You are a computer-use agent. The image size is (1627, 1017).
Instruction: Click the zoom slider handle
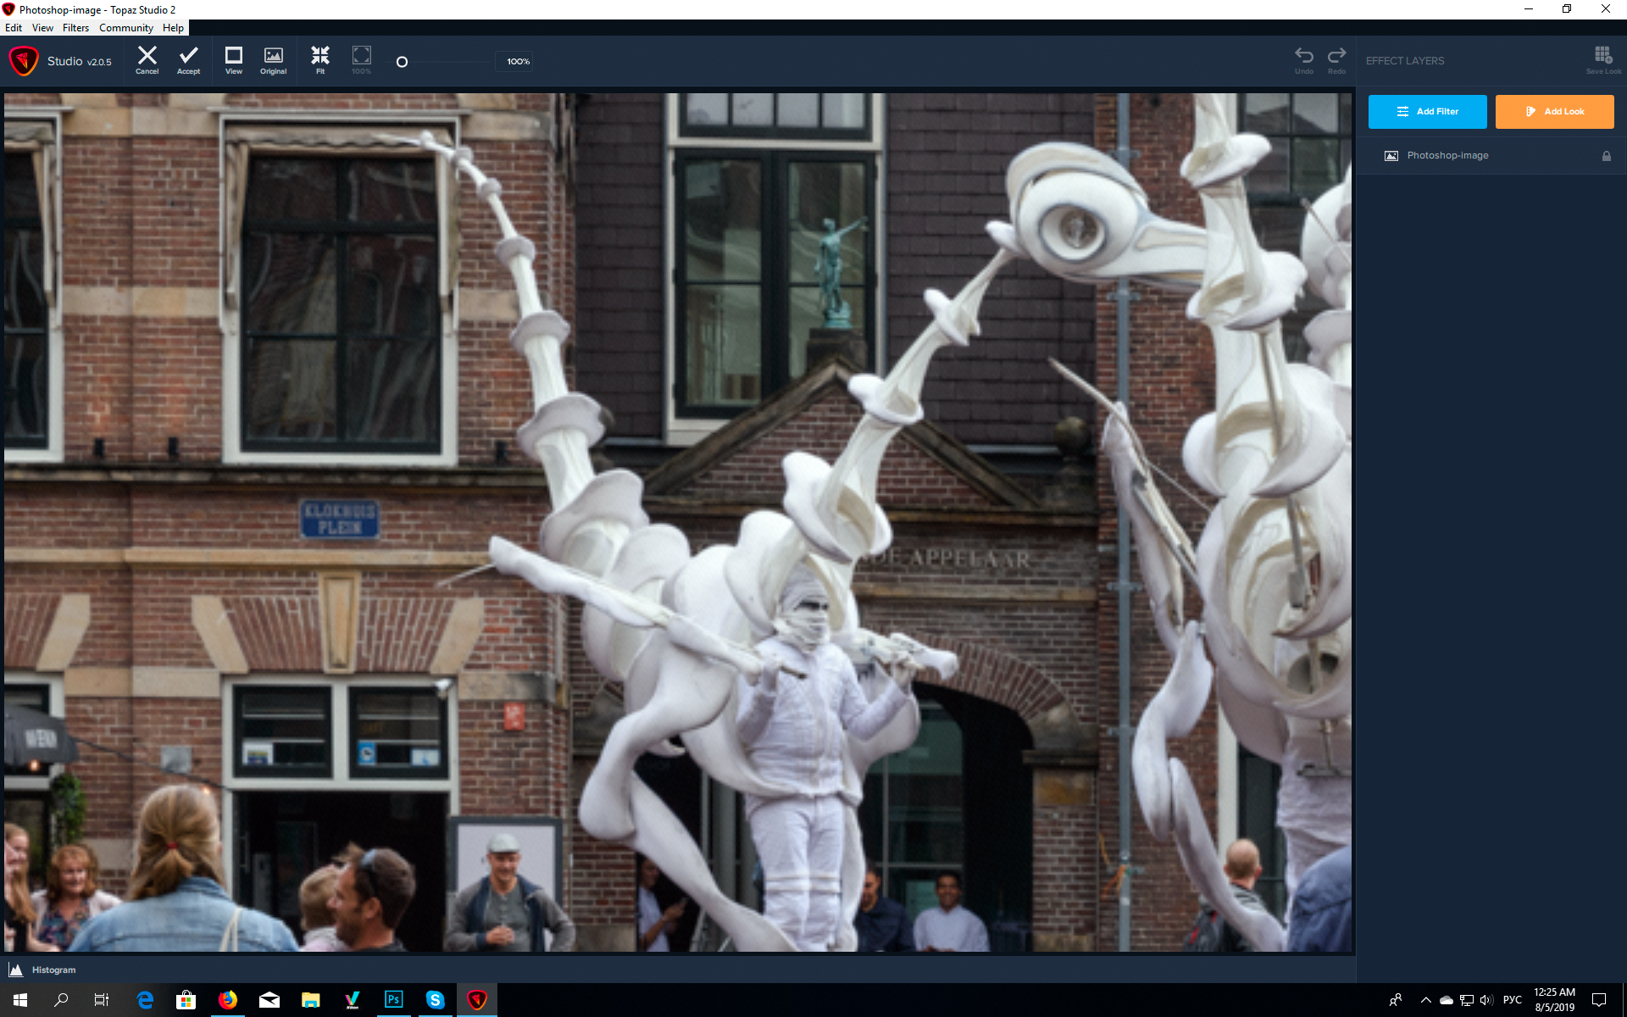click(402, 62)
